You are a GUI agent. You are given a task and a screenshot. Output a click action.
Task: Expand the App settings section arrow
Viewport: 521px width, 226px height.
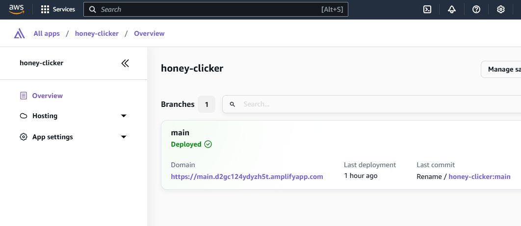124,137
